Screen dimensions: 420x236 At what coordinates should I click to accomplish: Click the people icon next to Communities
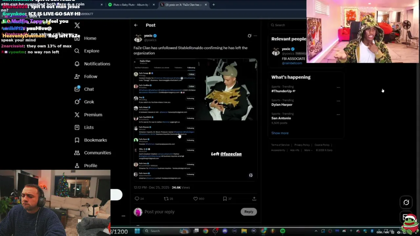pyautogui.click(x=77, y=153)
